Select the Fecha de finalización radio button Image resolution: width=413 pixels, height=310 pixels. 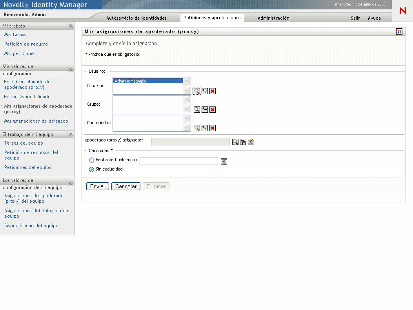click(91, 160)
